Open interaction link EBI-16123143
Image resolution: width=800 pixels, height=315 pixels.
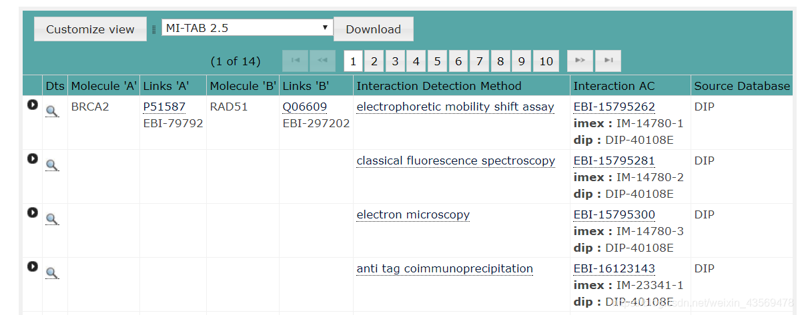tap(615, 268)
